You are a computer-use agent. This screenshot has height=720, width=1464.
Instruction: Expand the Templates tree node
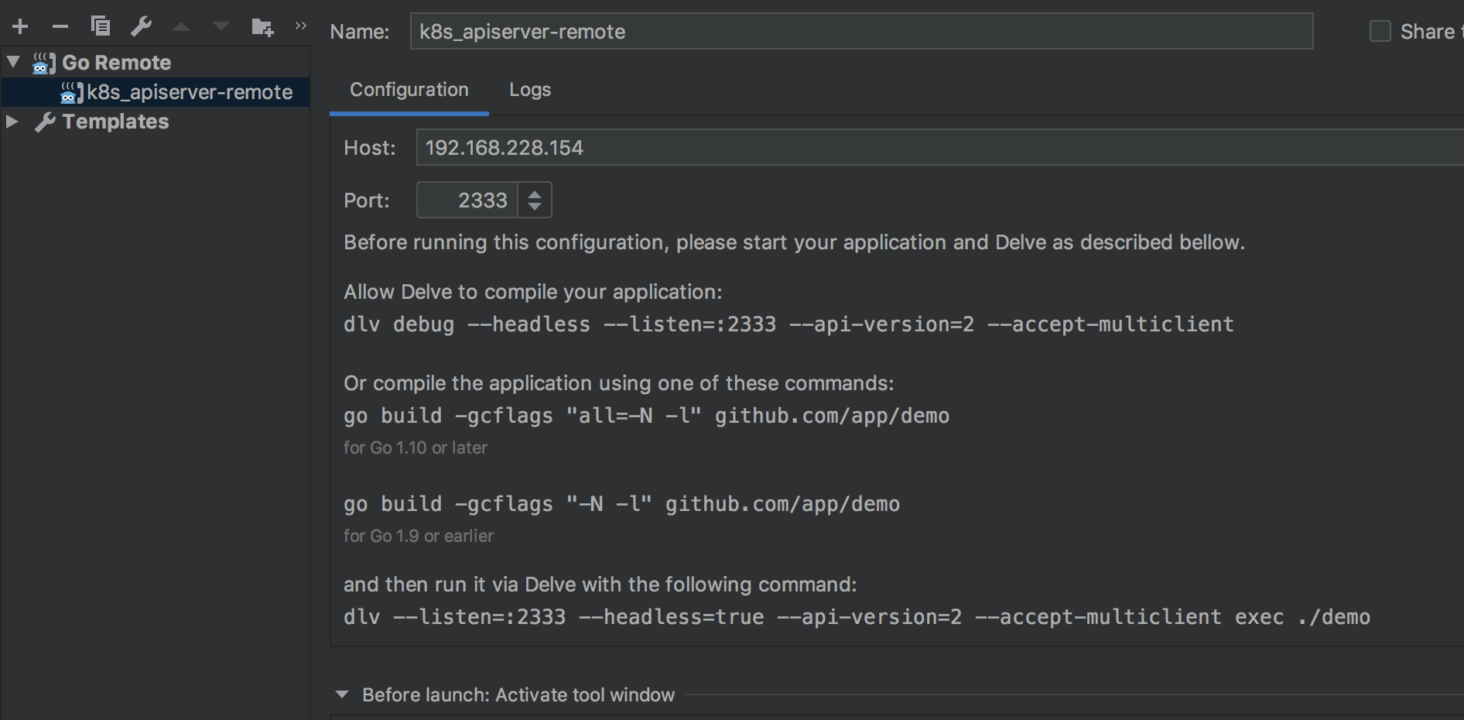pos(12,122)
